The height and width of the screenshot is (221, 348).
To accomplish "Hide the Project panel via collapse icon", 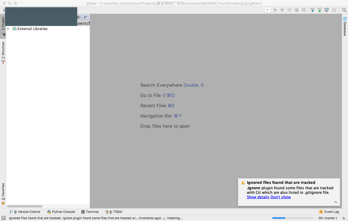I will [x=86, y=17].
